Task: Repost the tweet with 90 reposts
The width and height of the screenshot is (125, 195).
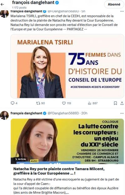Action: (40, 103)
